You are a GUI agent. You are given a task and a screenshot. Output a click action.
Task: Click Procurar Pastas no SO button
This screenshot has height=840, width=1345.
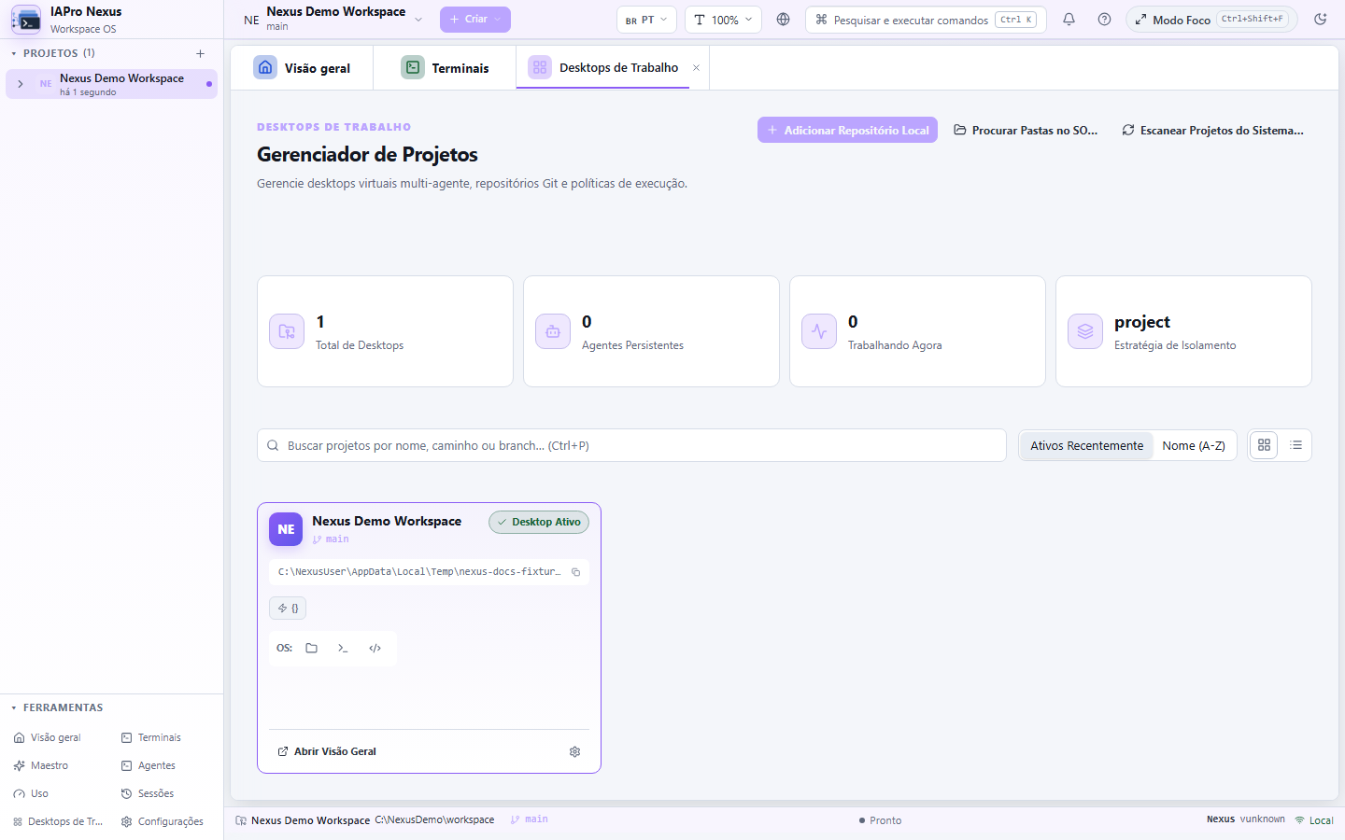[x=1026, y=131]
